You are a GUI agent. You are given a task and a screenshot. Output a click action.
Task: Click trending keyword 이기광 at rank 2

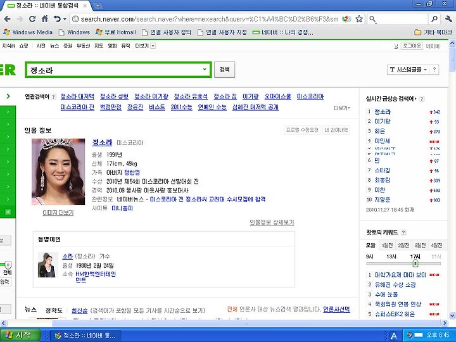pos(382,121)
